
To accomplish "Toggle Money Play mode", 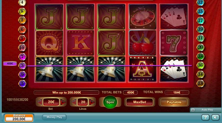I will click(x=54, y=117).
